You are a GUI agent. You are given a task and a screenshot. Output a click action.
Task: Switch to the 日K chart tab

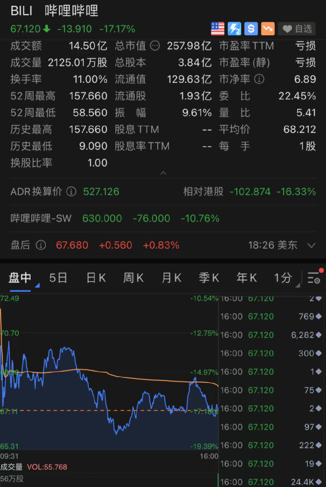click(x=96, y=278)
